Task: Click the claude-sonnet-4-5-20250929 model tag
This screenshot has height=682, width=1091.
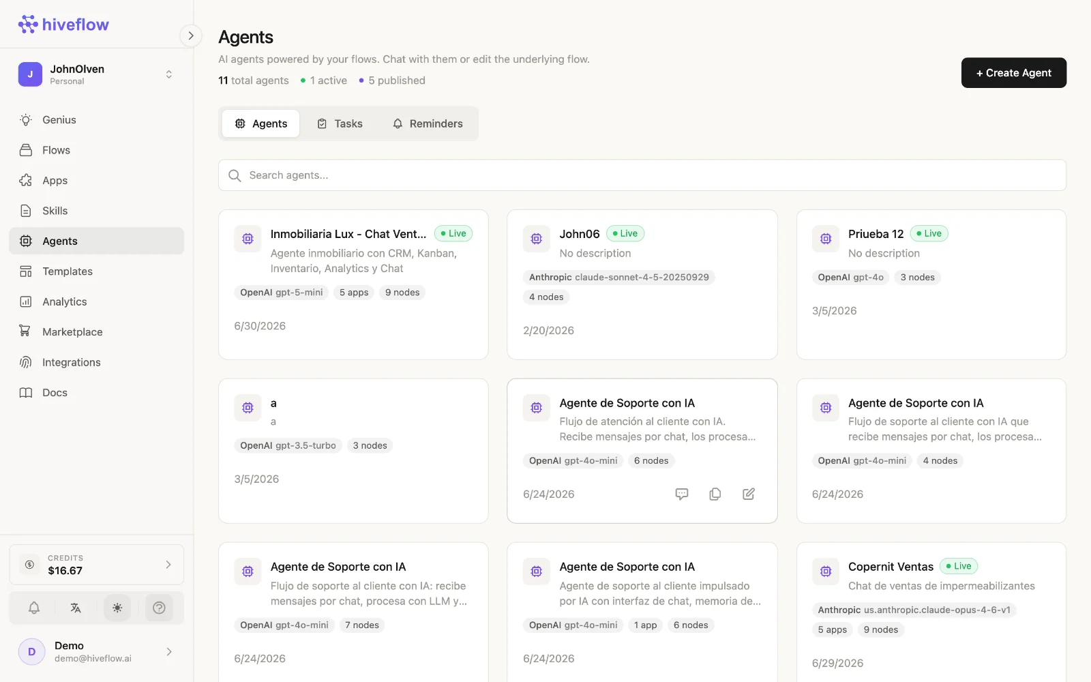Action: (x=619, y=278)
